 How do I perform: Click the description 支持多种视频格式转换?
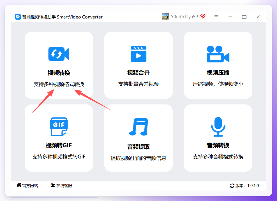tap(59, 84)
